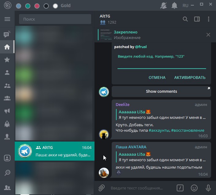Viewport: 216px width, 195px height.
Task: Open the replied quote in Паша's message
Action: [161, 157]
